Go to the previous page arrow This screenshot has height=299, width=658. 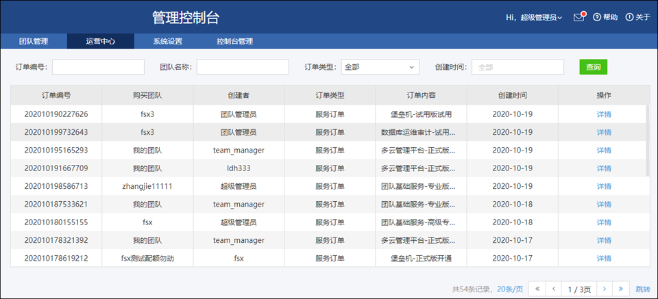point(554,289)
